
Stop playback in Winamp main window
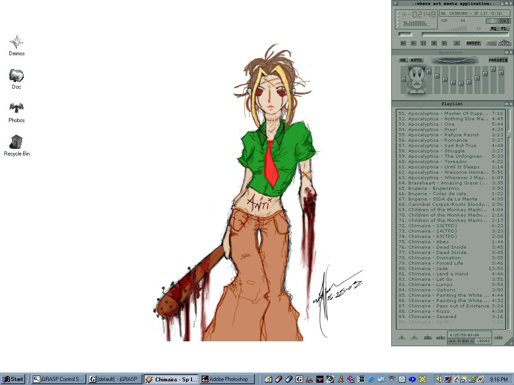[434, 43]
